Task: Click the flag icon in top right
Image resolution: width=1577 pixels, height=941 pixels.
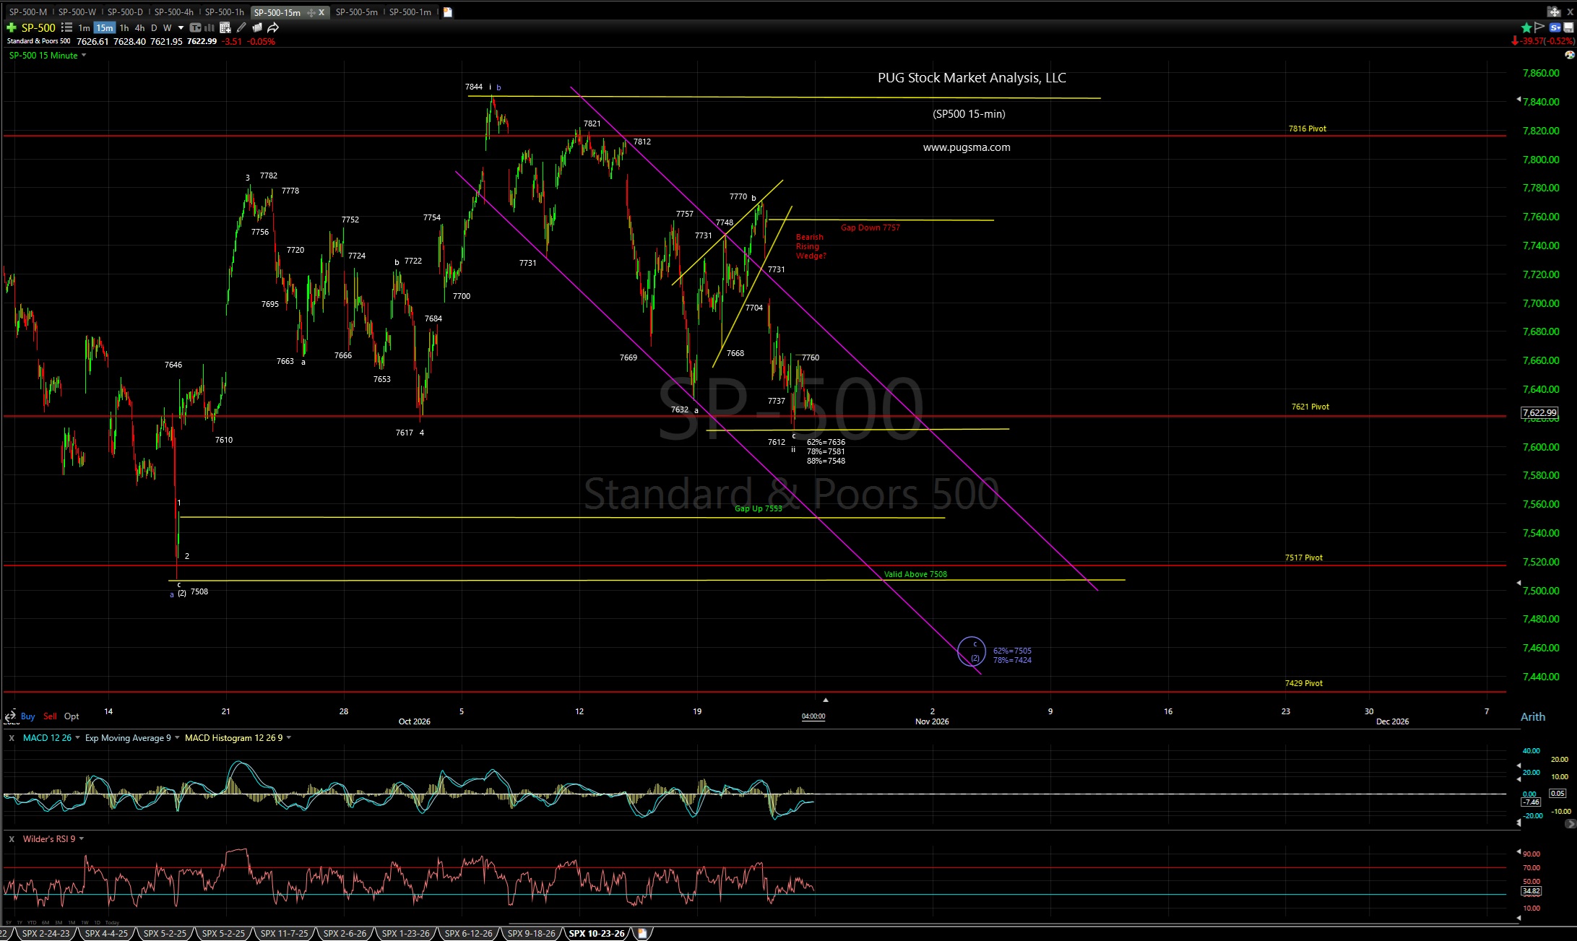Action: click(1539, 27)
